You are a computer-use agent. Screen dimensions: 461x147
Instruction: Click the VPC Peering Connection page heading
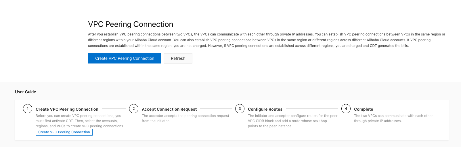[x=131, y=24]
